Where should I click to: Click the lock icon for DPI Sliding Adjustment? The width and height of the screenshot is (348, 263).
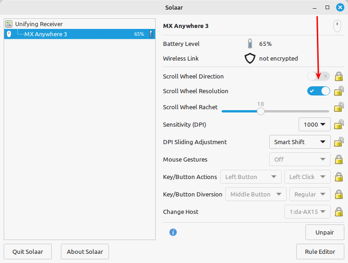[x=339, y=142]
